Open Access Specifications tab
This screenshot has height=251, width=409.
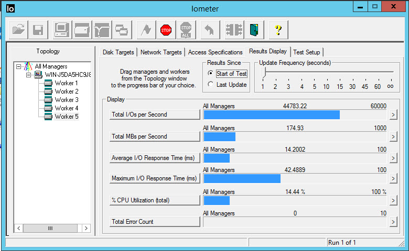[x=215, y=52]
